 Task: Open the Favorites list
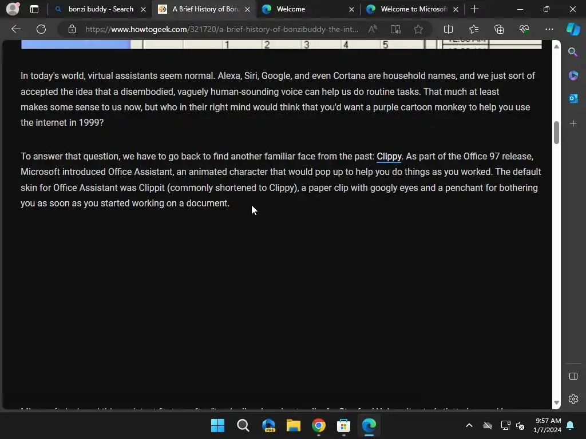click(x=473, y=29)
